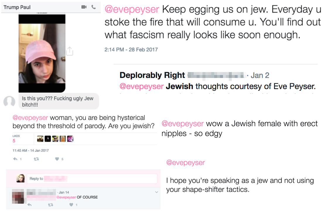Click the phone call icon
This screenshot has height=211, width=327.
pyautogui.click(x=94, y=7)
